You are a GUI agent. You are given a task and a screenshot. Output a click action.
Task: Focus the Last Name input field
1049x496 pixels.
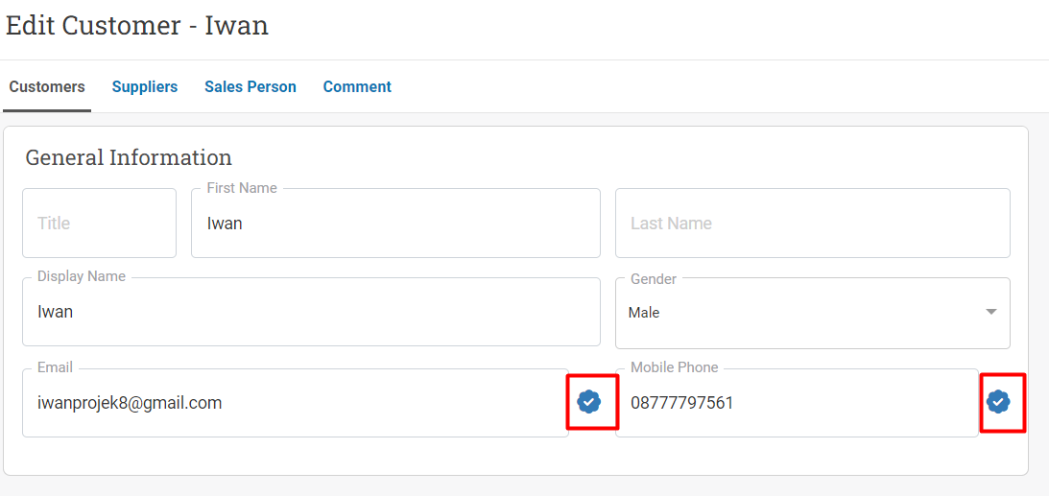(x=812, y=223)
